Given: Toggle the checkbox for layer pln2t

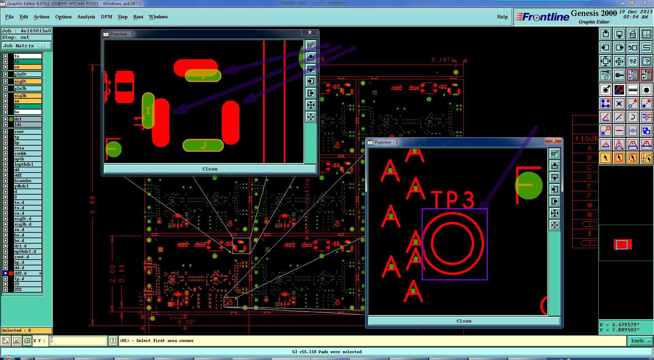Looking at the screenshot, I should pyautogui.click(x=5, y=74).
